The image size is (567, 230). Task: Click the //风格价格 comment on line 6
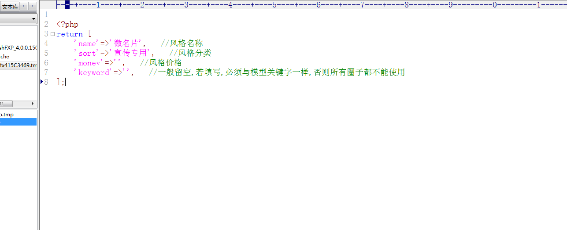(161, 63)
